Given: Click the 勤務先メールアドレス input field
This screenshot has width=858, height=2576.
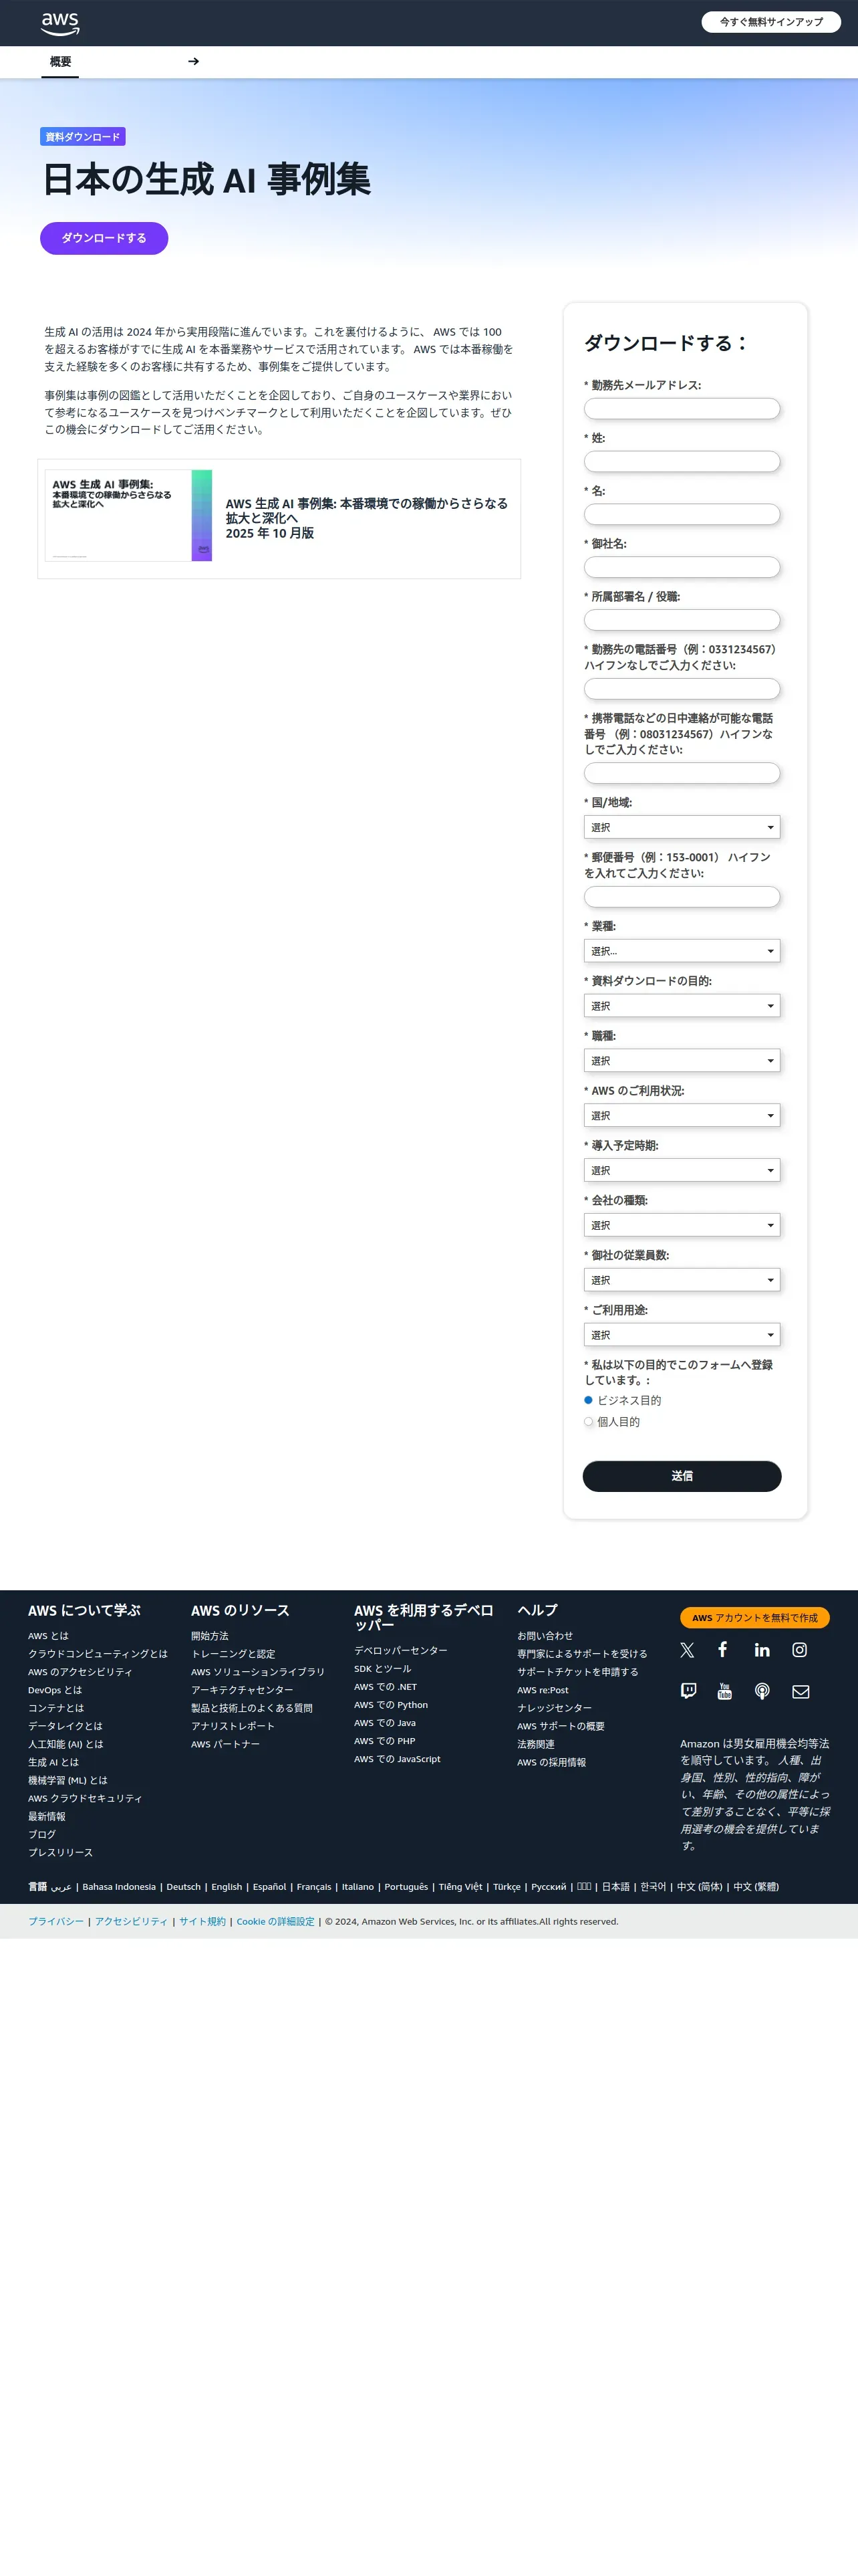Looking at the screenshot, I should point(682,409).
